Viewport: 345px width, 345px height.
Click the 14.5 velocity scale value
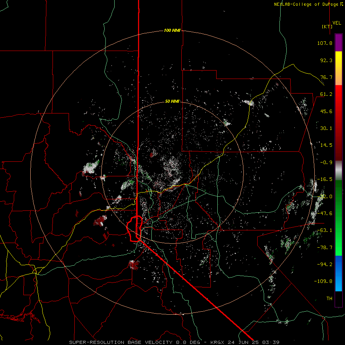point(326,145)
